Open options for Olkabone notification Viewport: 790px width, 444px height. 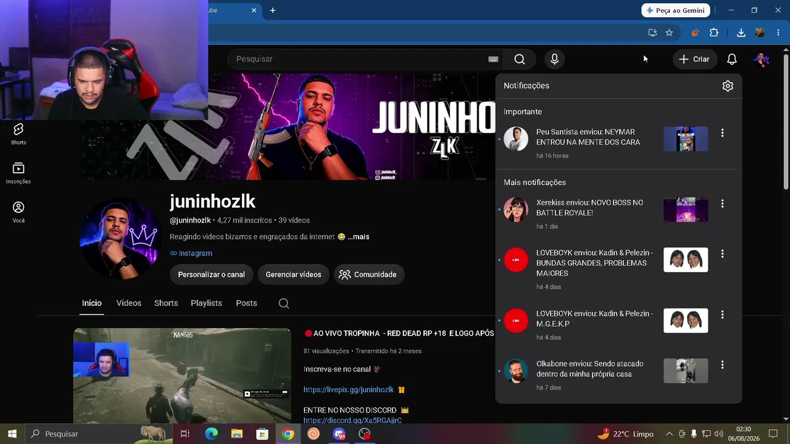pyautogui.click(x=722, y=365)
